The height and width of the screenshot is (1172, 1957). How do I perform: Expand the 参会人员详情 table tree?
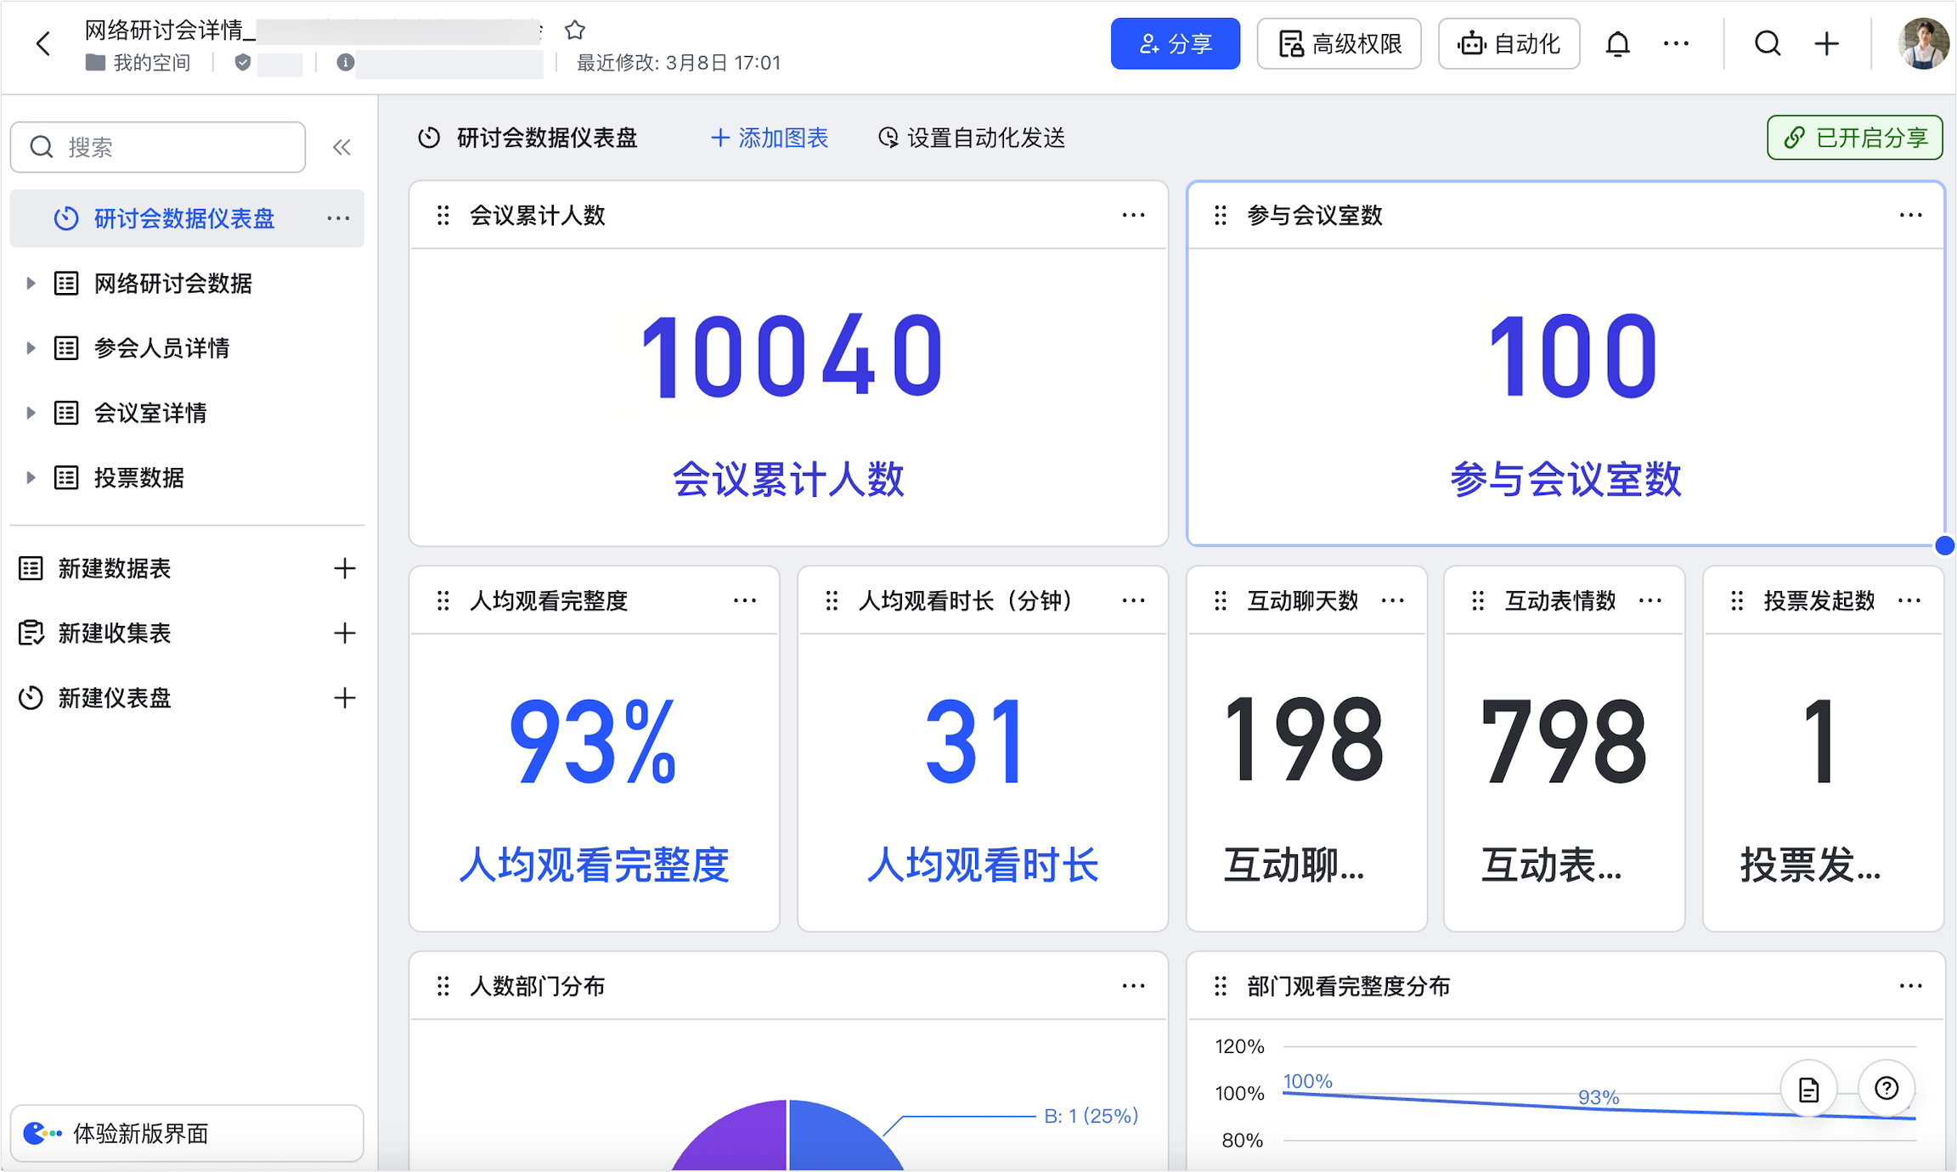tap(31, 348)
